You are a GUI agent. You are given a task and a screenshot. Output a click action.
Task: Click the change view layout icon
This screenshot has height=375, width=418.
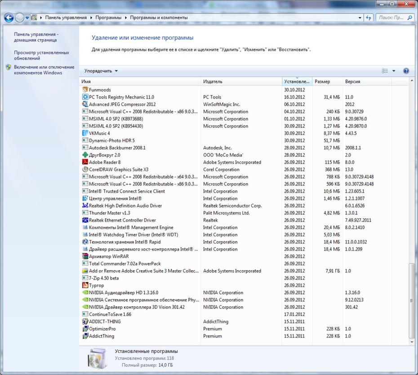[385, 71]
